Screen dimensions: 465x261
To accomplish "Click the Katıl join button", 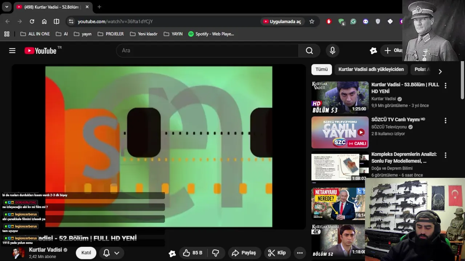I will pos(86,253).
